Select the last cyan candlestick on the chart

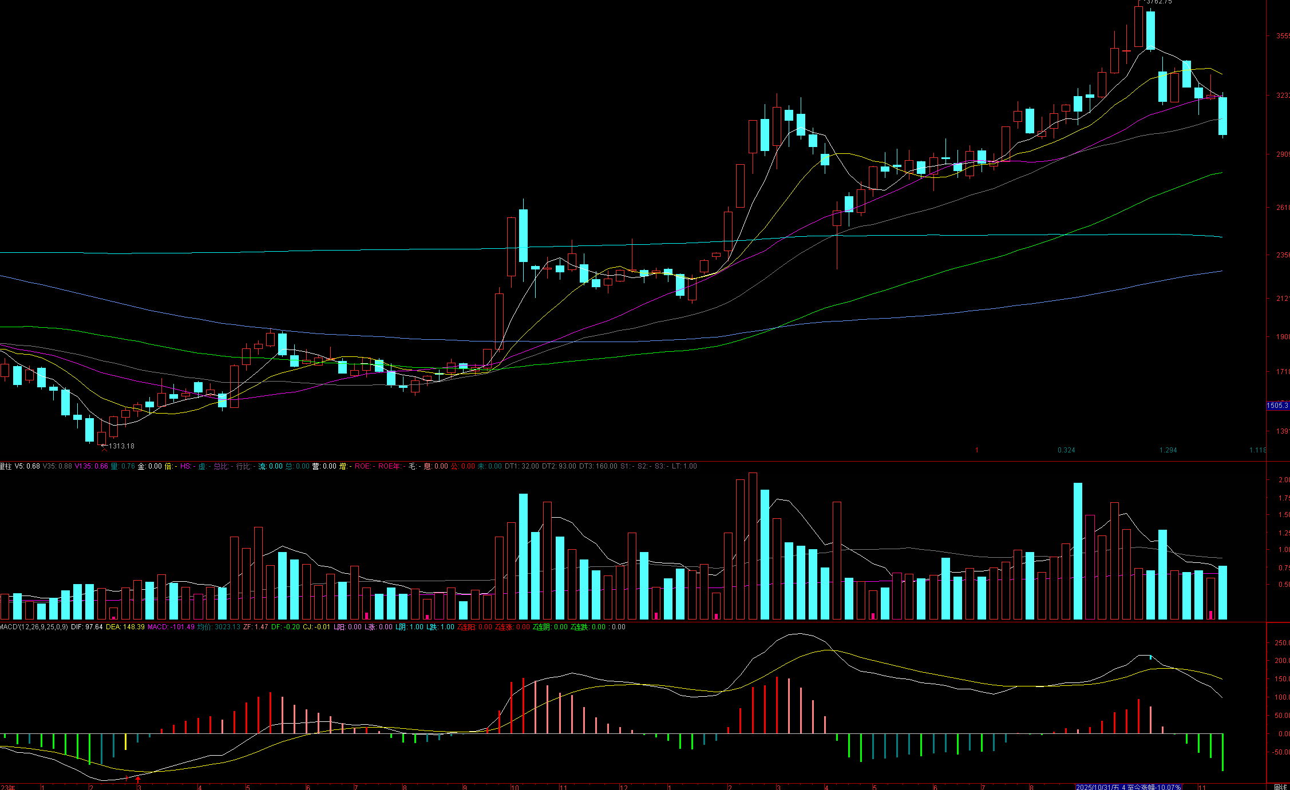tap(1222, 116)
